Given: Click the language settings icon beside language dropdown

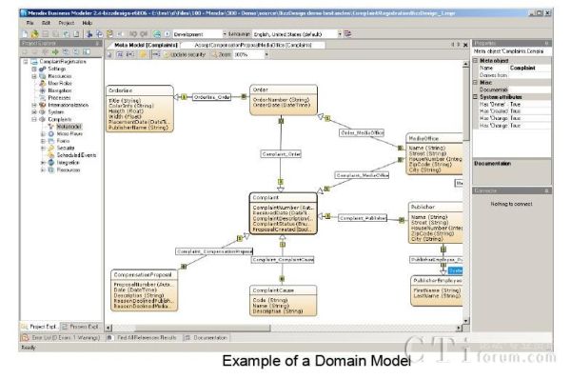Looking at the screenshot, I should (347, 34).
